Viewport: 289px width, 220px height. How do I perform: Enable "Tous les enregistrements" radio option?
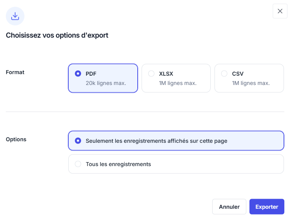78,164
